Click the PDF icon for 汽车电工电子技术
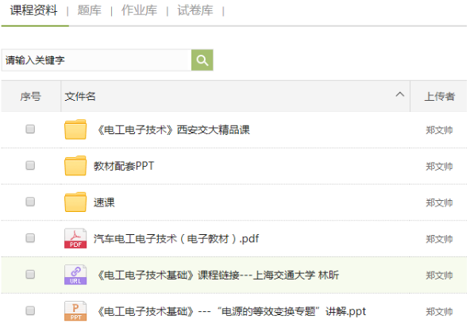Viewport: 470px width, 335px height. click(x=75, y=238)
